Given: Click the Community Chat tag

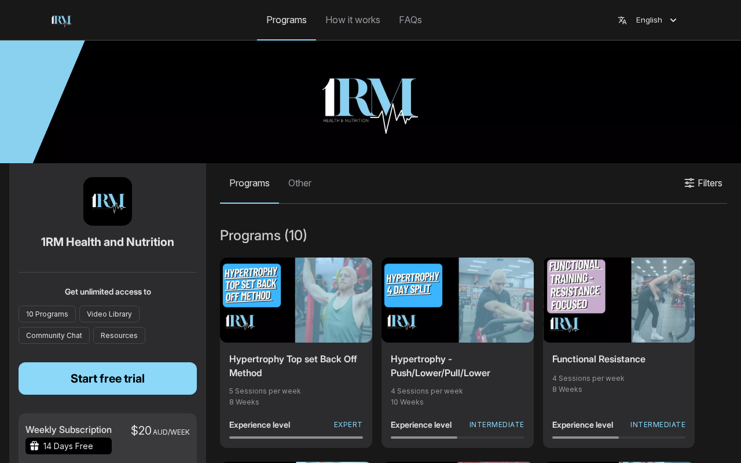Looking at the screenshot, I should (54, 335).
